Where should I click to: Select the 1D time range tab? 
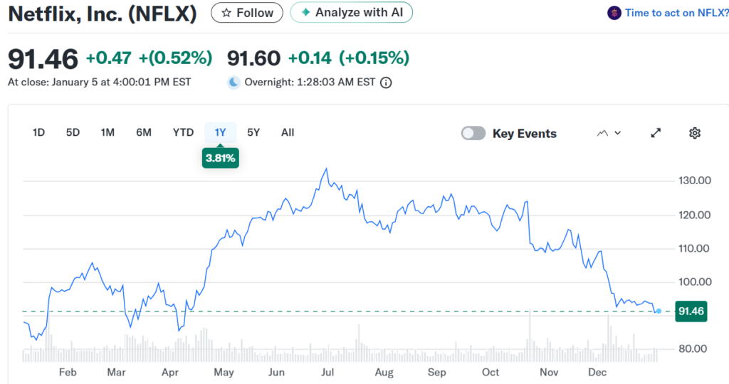pyautogui.click(x=39, y=132)
